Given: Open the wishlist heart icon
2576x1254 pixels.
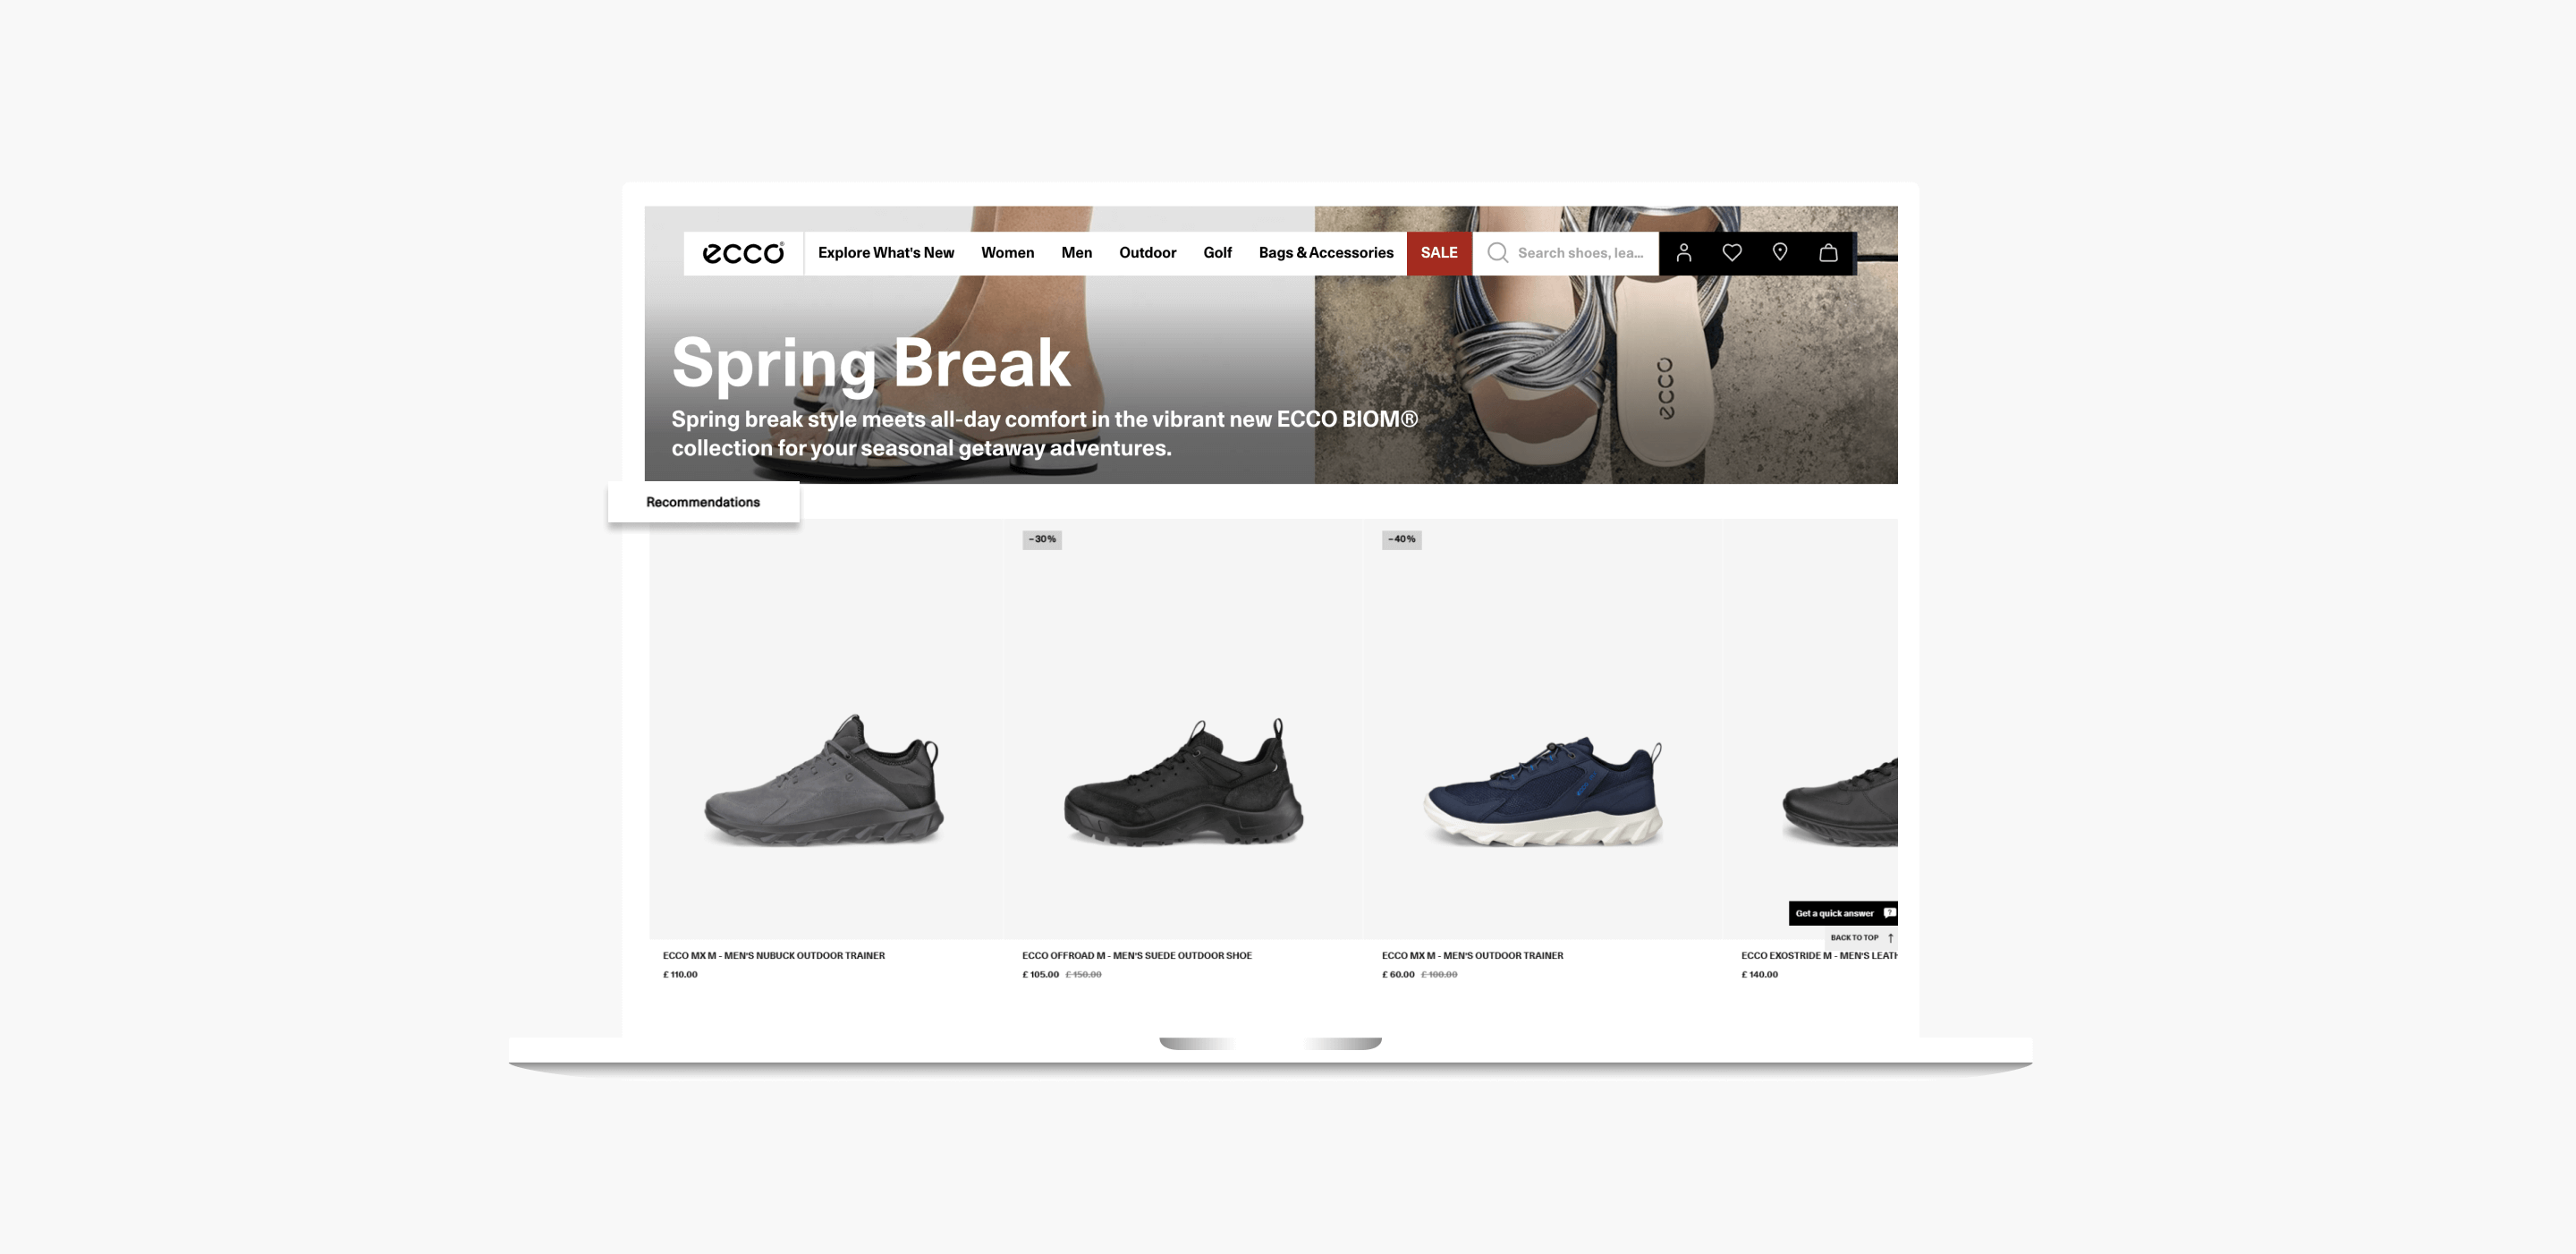Looking at the screenshot, I should tap(1732, 253).
